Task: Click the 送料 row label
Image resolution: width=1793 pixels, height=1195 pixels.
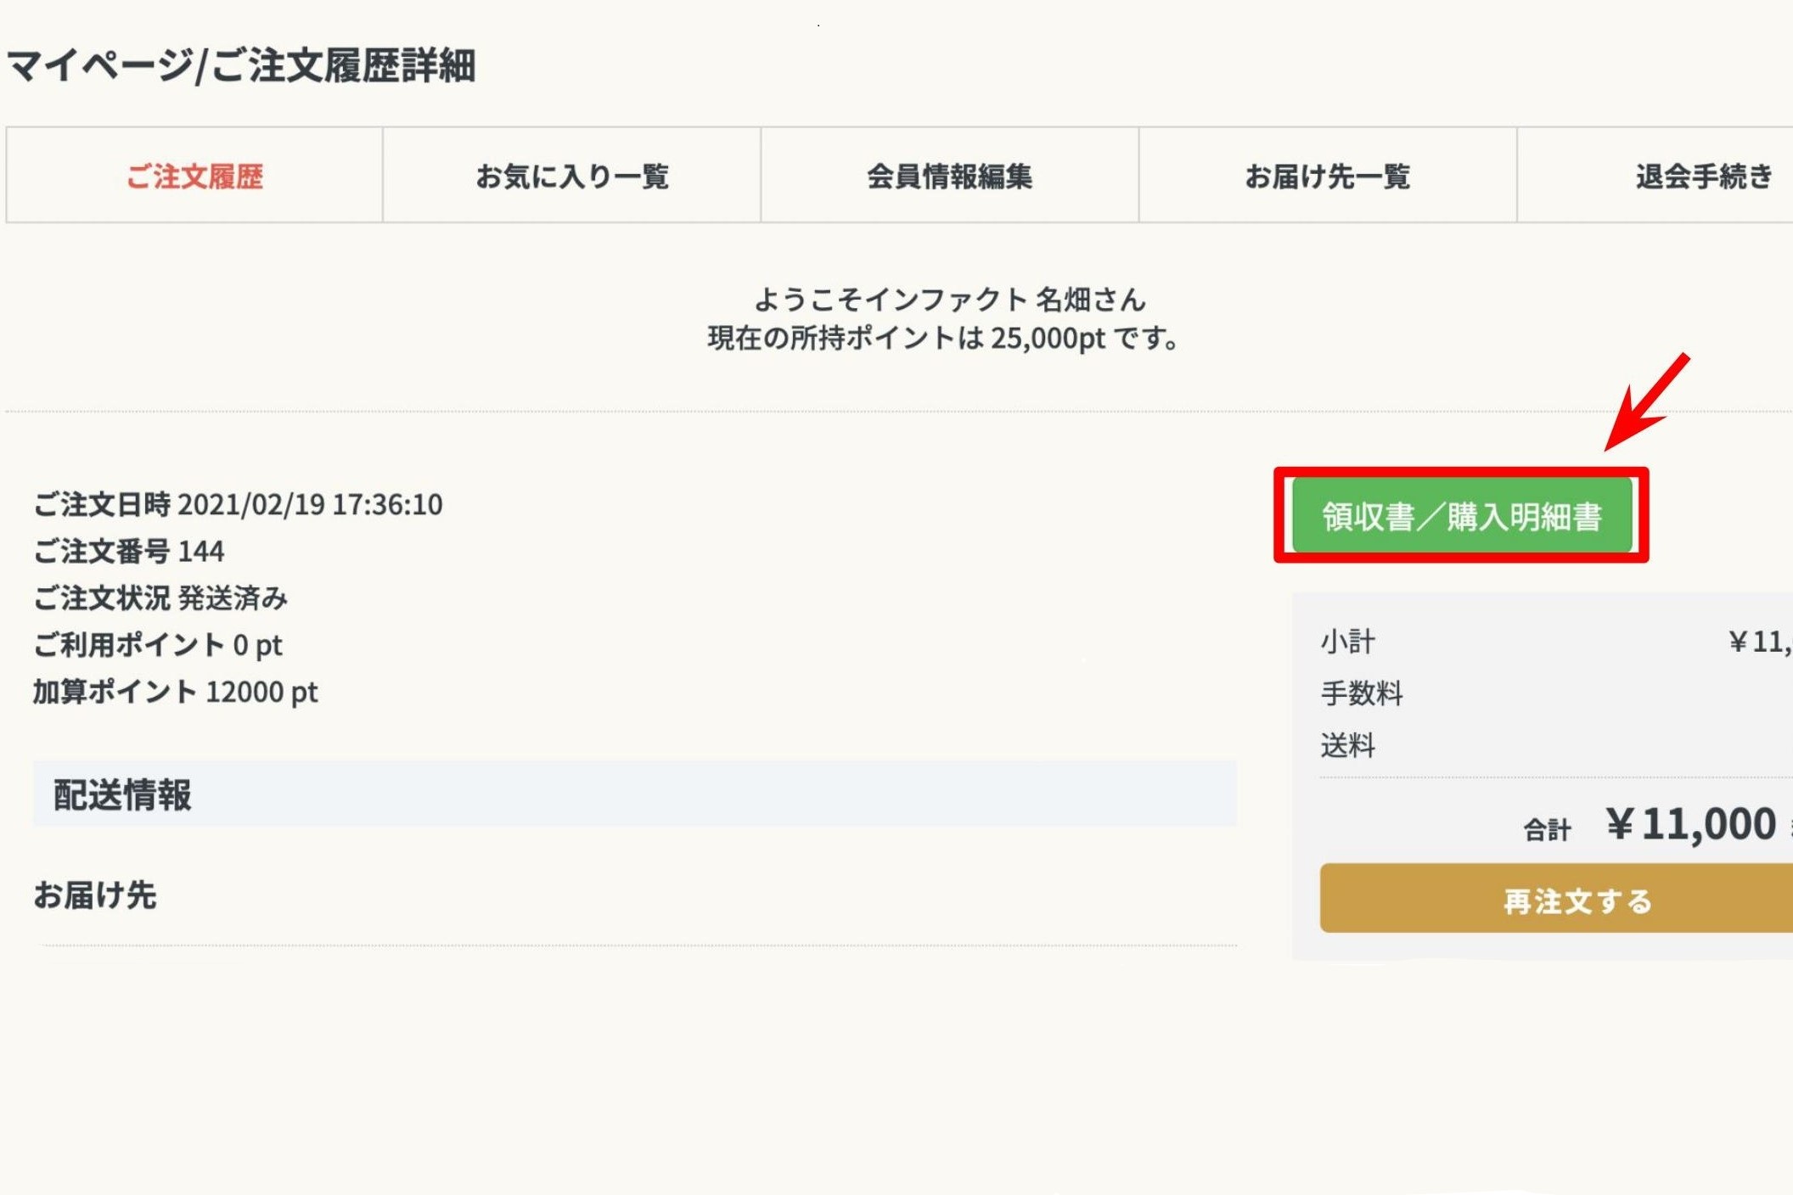Action: (1347, 745)
